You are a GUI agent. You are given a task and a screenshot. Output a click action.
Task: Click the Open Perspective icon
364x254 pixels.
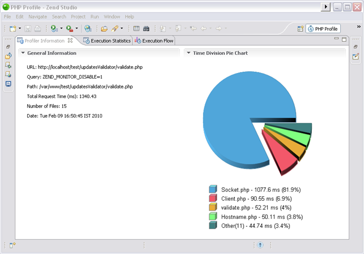(x=299, y=28)
